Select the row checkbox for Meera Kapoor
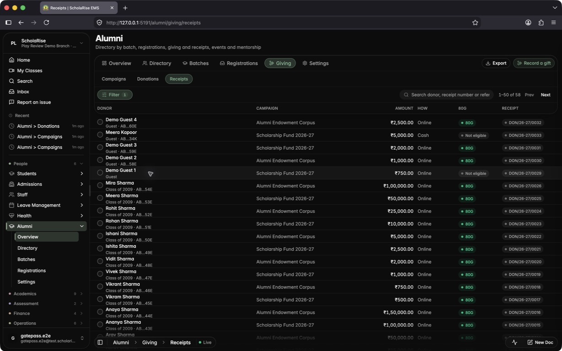This screenshot has height=351, width=562. (x=100, y=135)
